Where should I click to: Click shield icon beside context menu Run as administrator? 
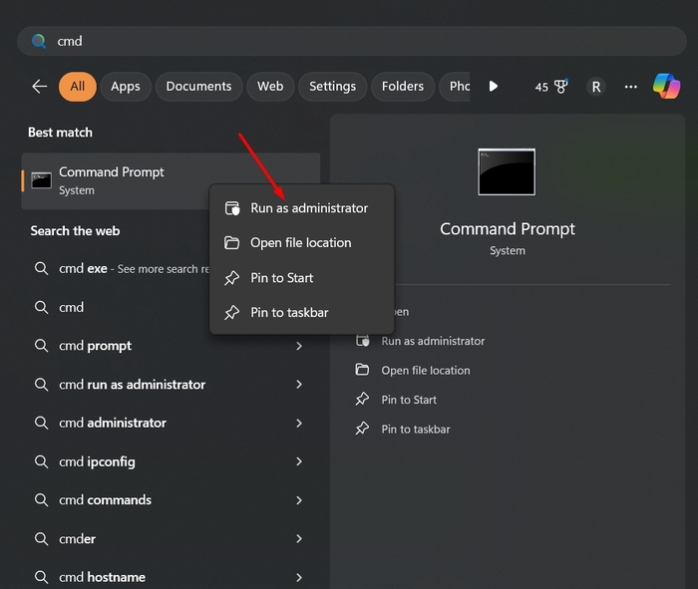pyautogui.click(x=232, y=208)
